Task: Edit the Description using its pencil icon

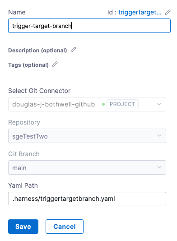Action: click(x=73, y=50)
